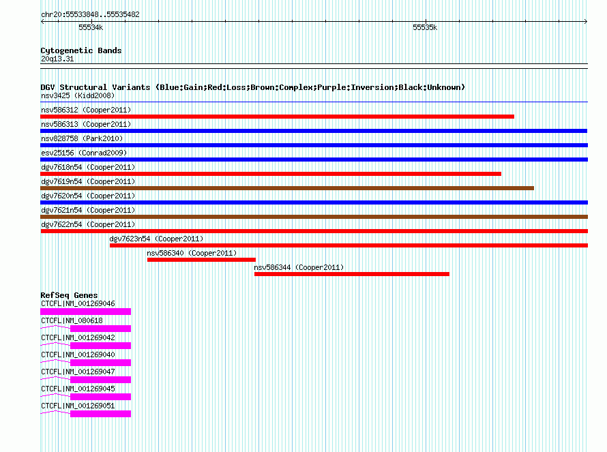607x452 pixels.
Task: Open nsv828758 (Park2010) label
Action: pos(82,138)
